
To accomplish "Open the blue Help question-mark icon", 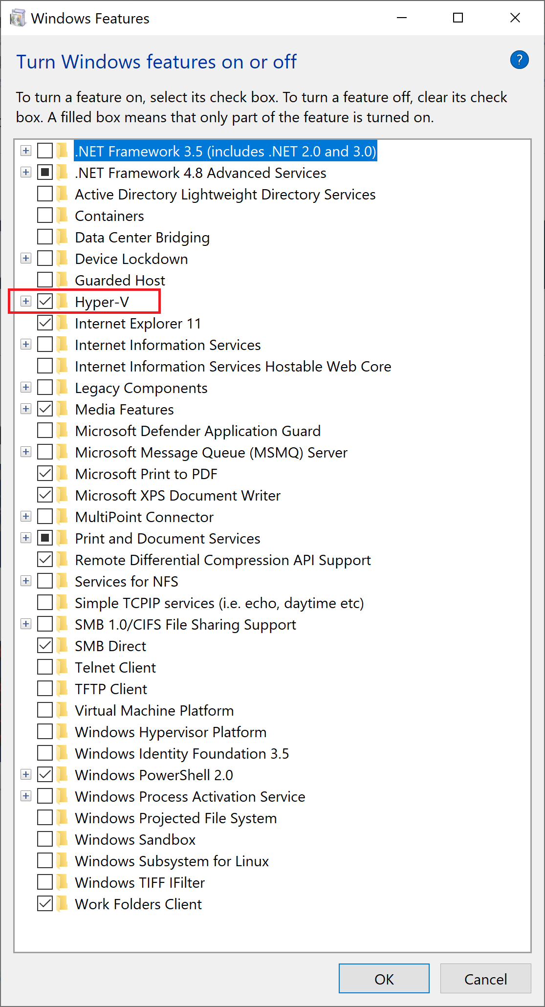I will coord(519,60).
